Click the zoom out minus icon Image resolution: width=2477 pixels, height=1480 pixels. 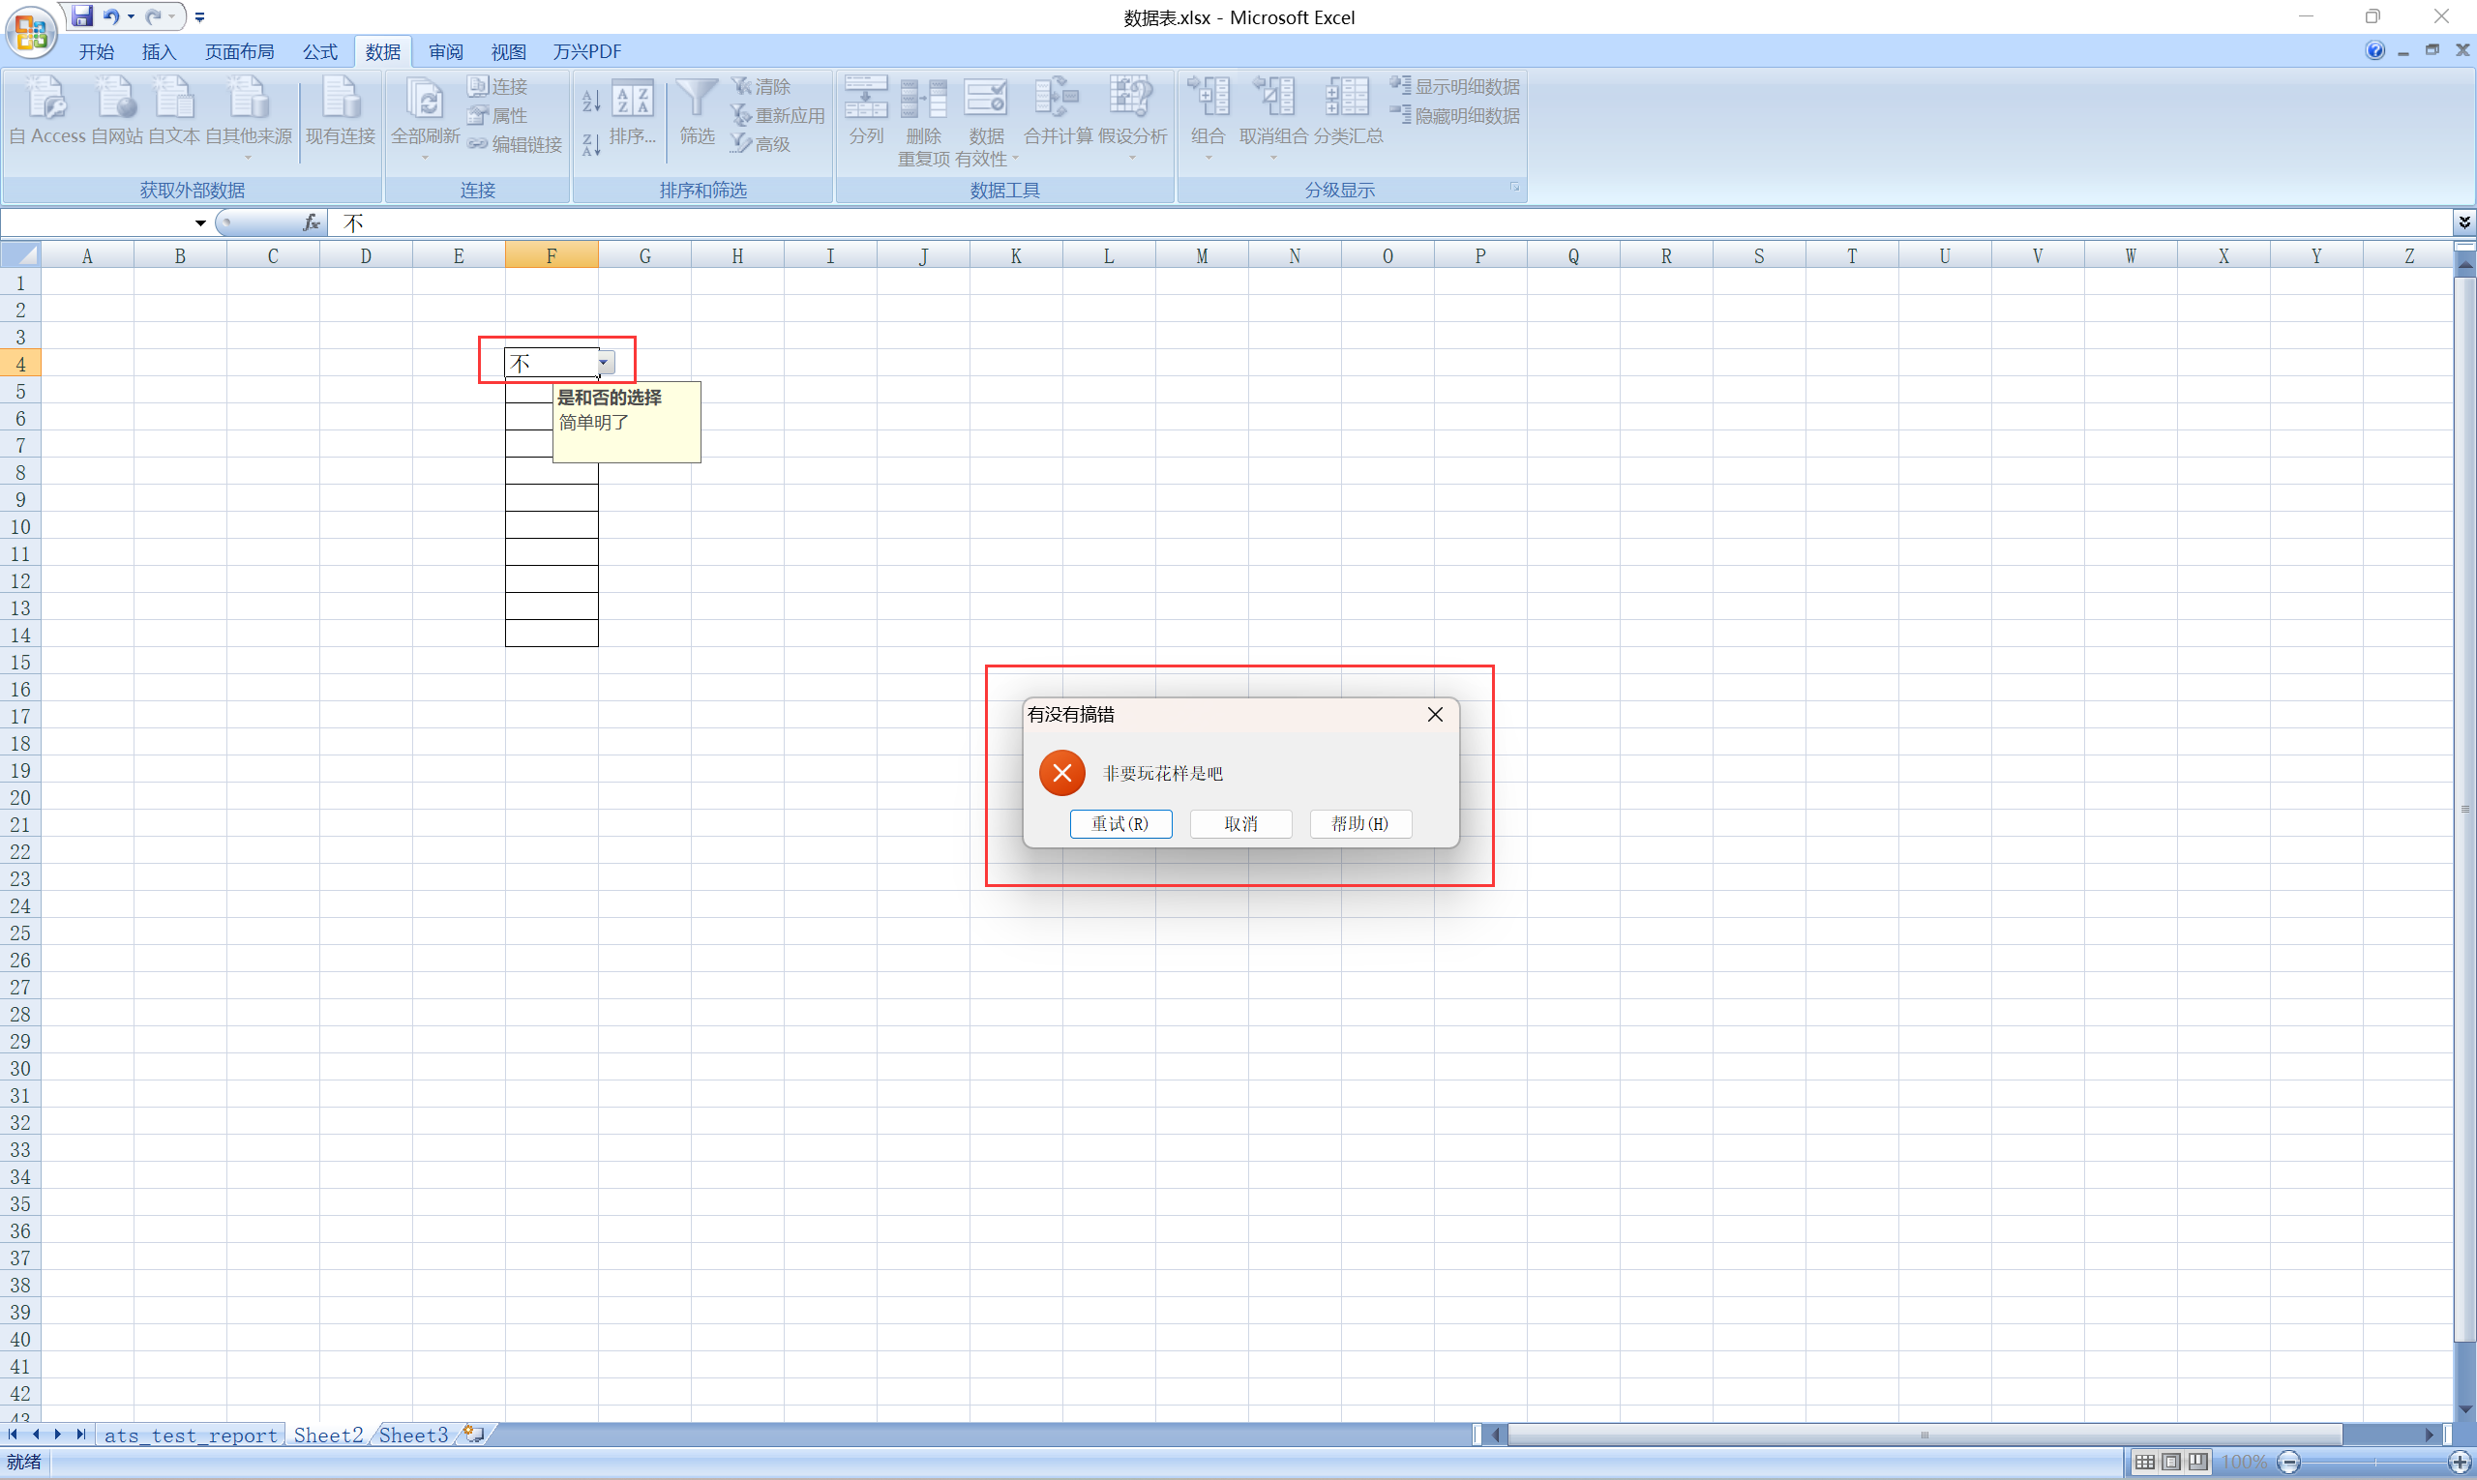pos(2289,1462)
